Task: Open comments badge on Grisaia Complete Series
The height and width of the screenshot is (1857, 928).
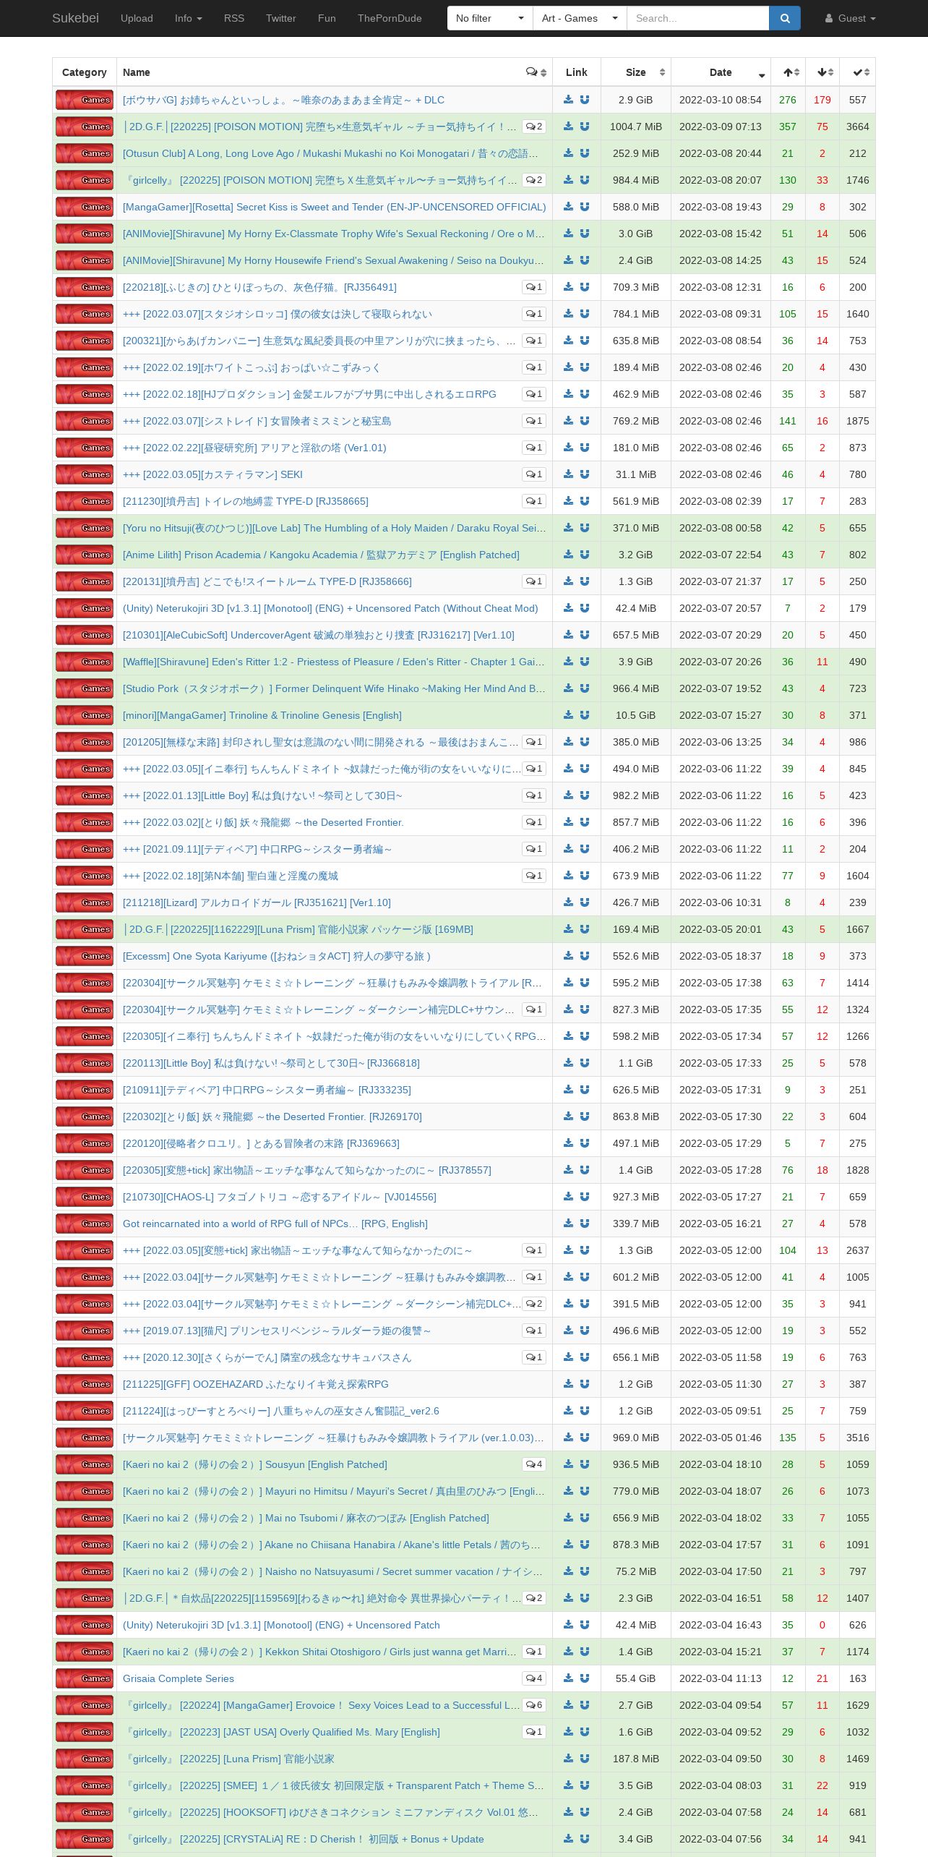Action: pyautogui.click(x=534, y=1678)
